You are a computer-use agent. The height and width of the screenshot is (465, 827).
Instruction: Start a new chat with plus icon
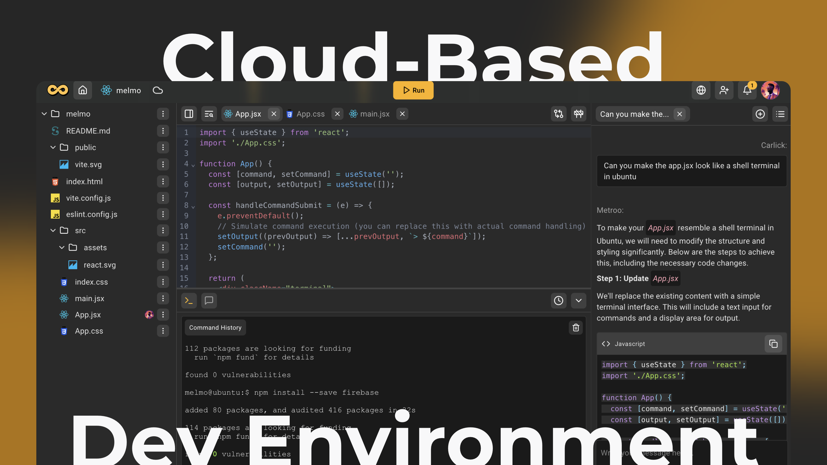pos(760,114)
